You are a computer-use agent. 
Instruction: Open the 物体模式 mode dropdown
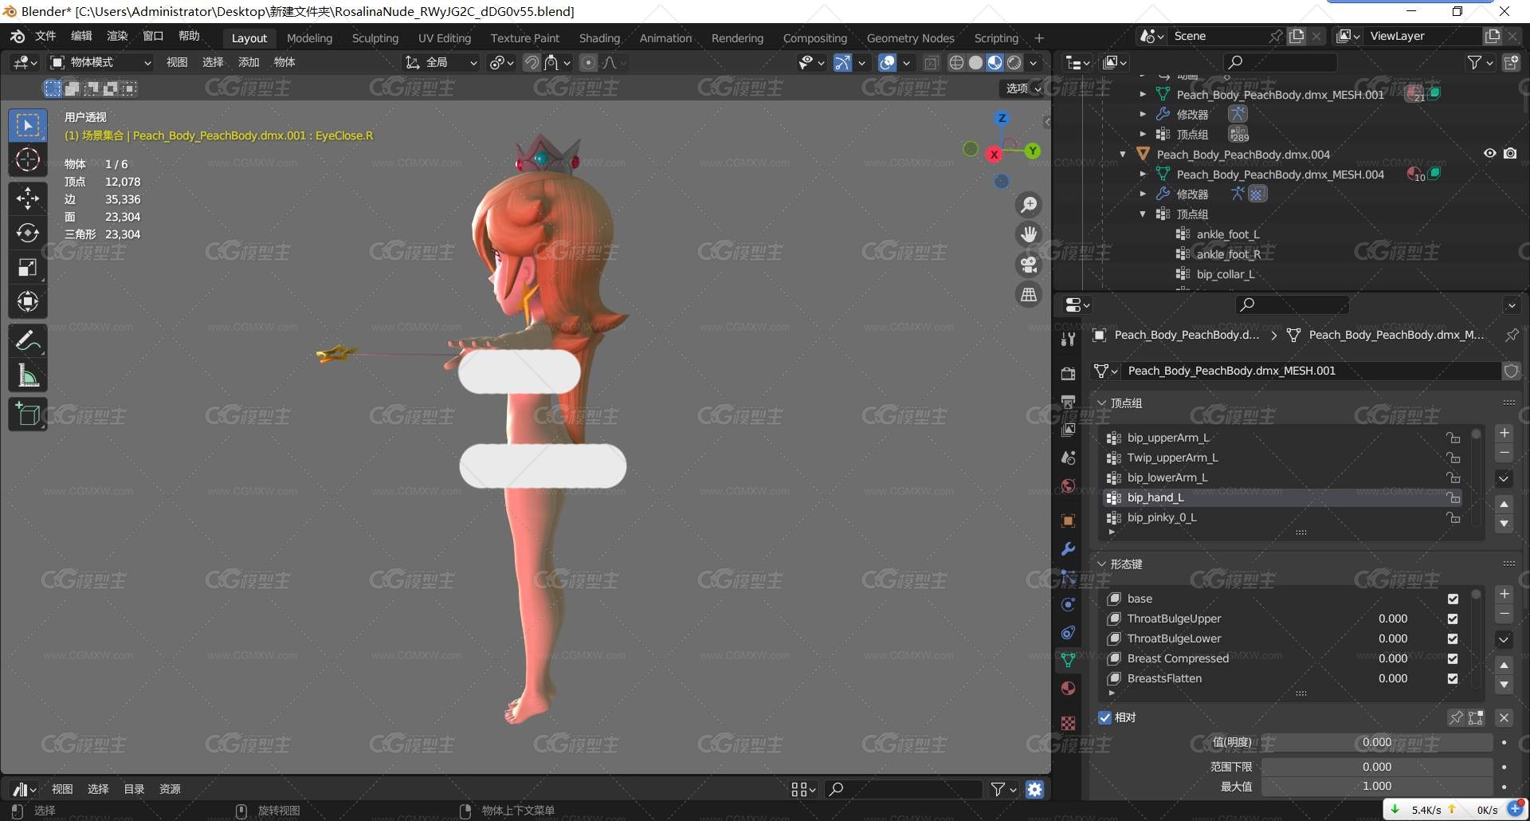[100, 62]
